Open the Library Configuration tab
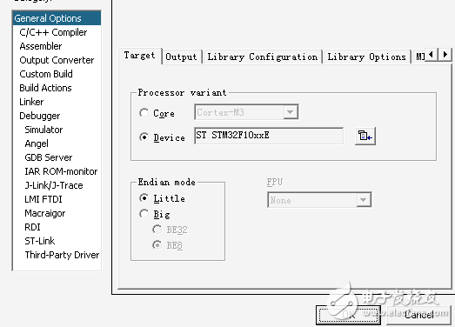The width and height of the screenshot is (455, 327). tap(263, 57)
